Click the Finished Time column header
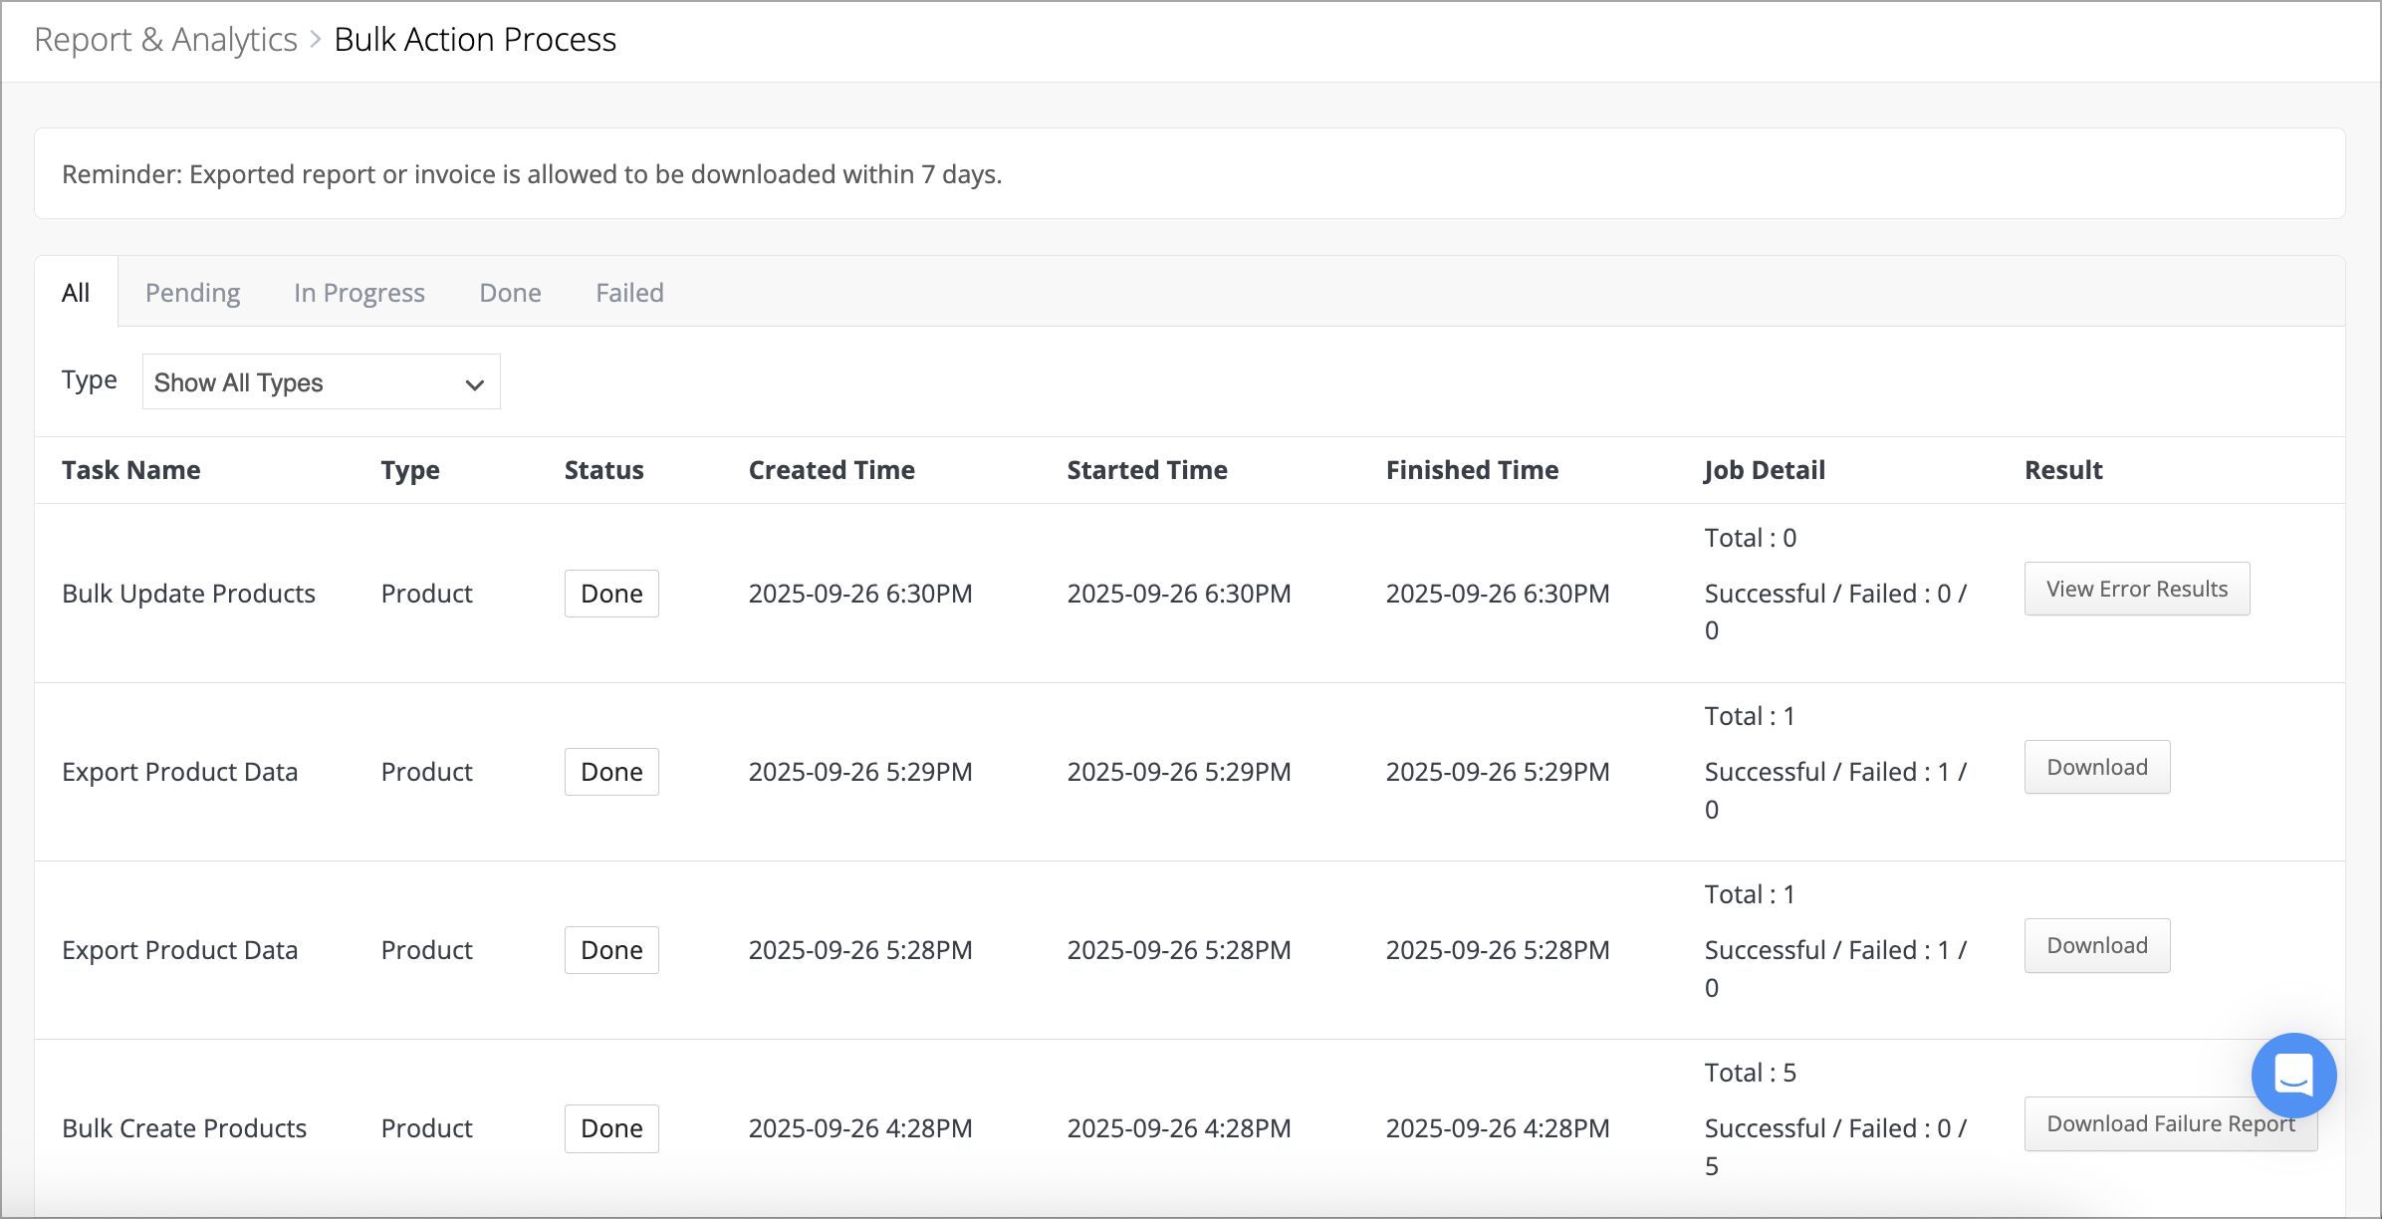Viewport: 2382px width, 1219px height. tap(1472, 470)
